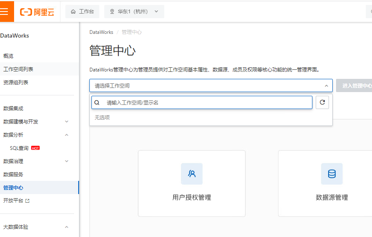Click the 无选项 empty result text
Image resolution: width=372 pixels, height=237 pixels.
click(x=102, y=117)
